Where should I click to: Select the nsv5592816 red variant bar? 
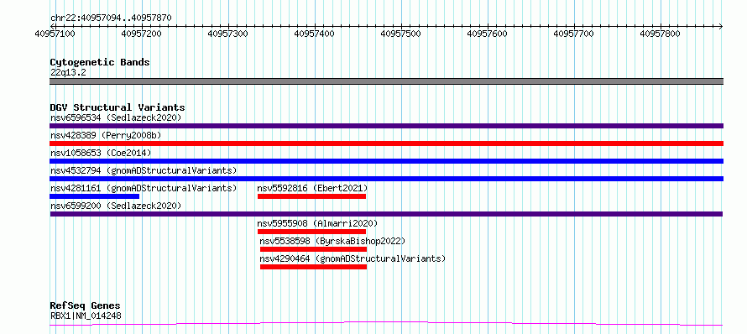[311, 196]
